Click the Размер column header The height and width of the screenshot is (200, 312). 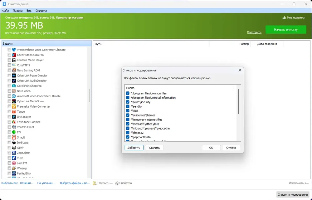244,44
